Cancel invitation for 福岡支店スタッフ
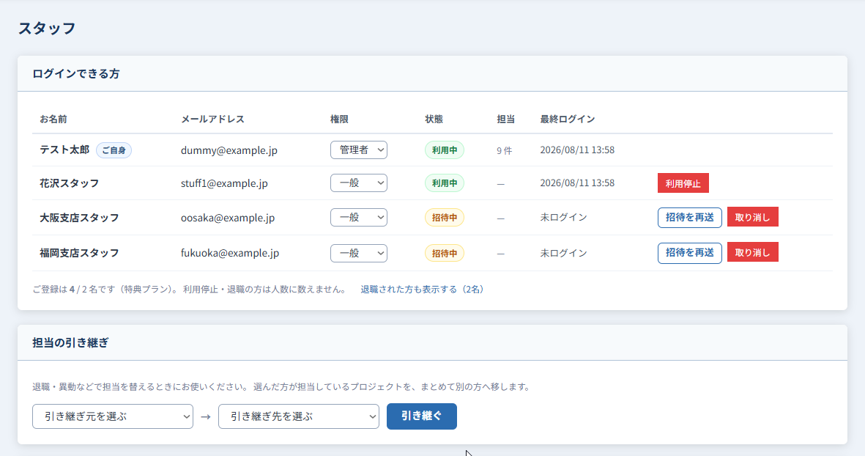Screen dimensions: 865x456 tap(752, 252)
